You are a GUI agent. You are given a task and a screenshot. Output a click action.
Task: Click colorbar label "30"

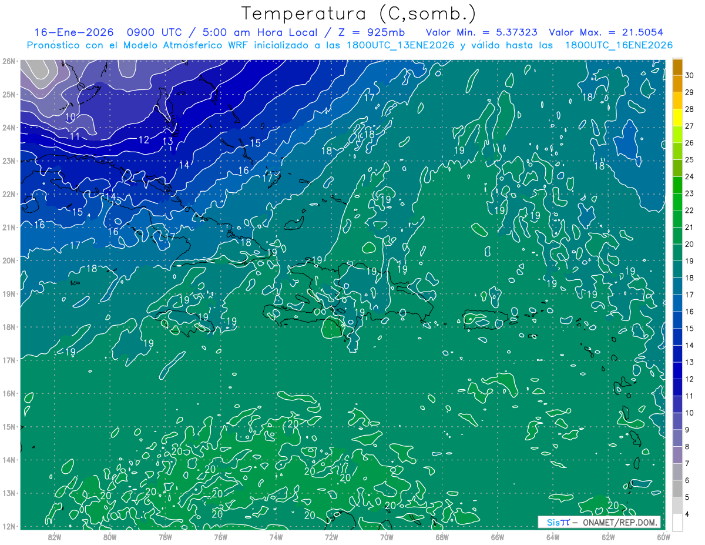tap(689, 75)
